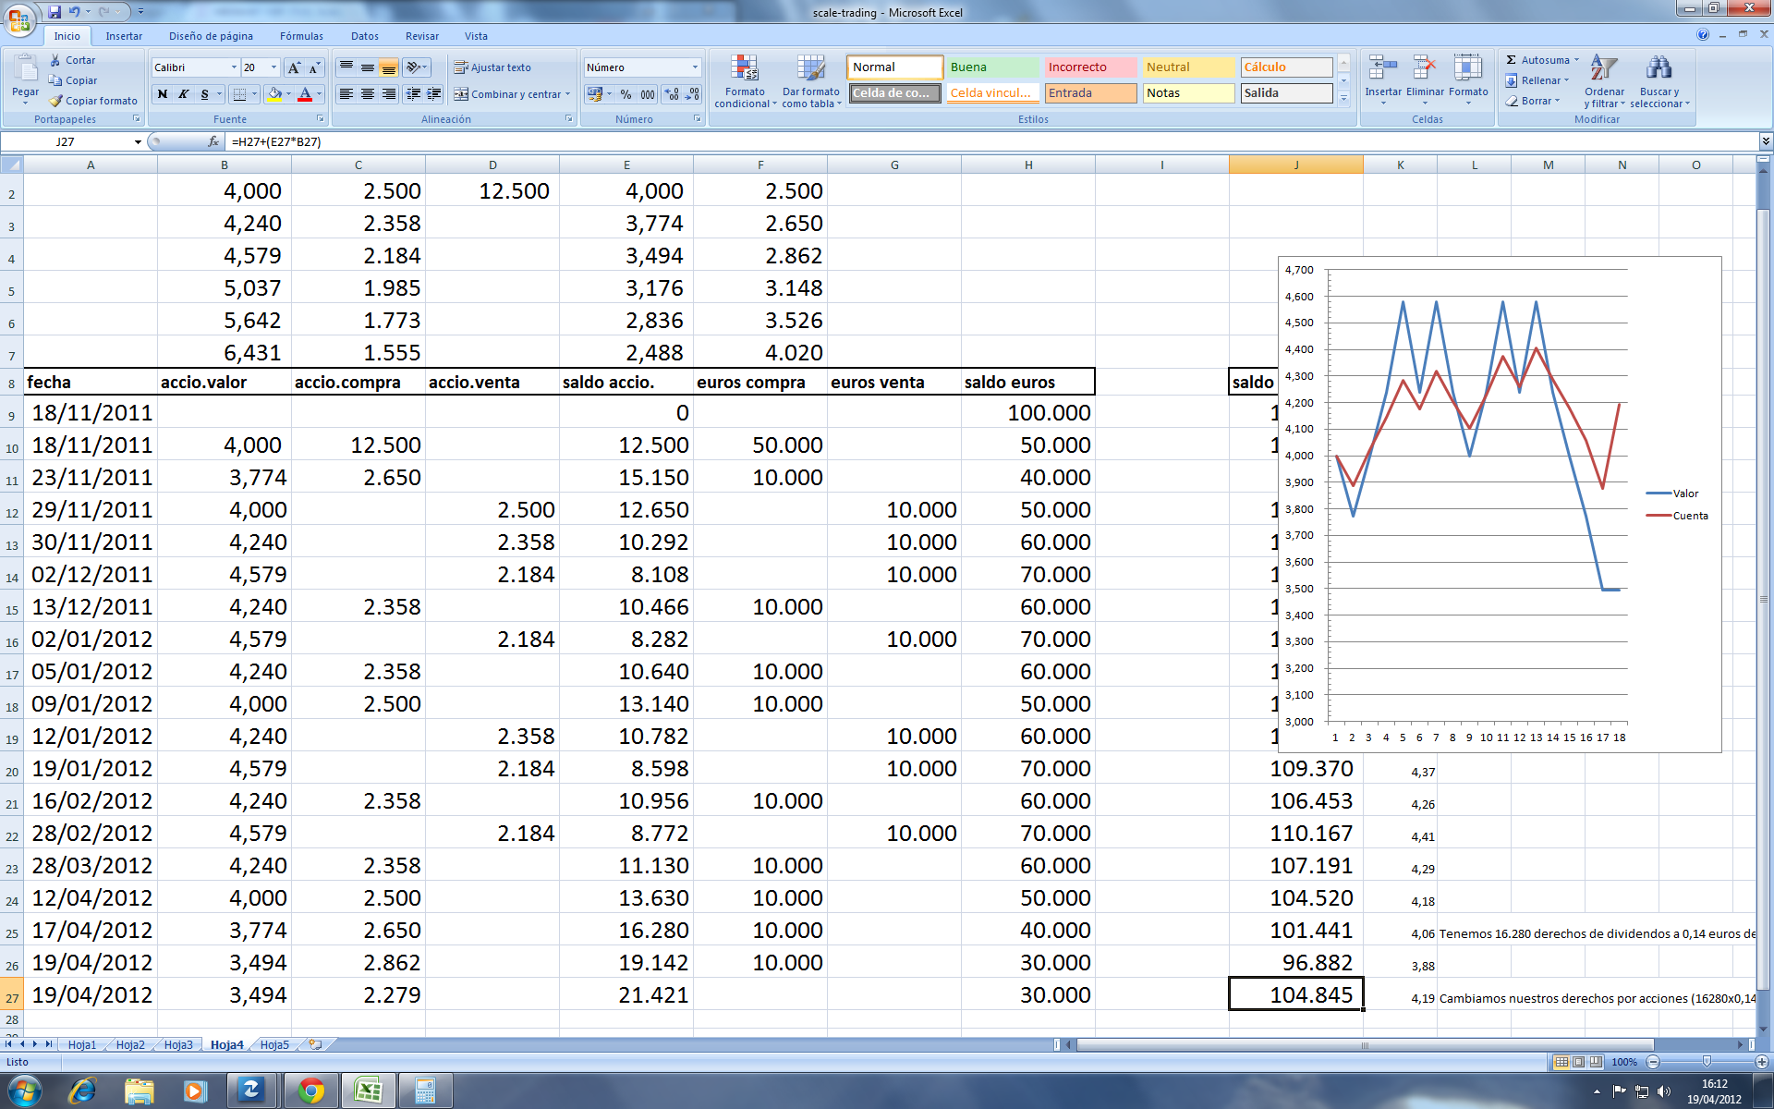The height and width of the screenshot is (1109, 1774).
Task: Click the Autosuma sigma icon
Action: click(1512, 60)
